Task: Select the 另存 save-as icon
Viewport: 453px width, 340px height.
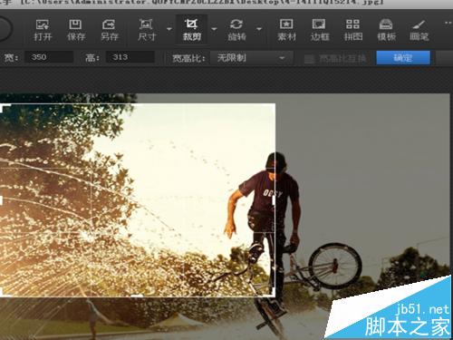Action: tap(110, 30)
